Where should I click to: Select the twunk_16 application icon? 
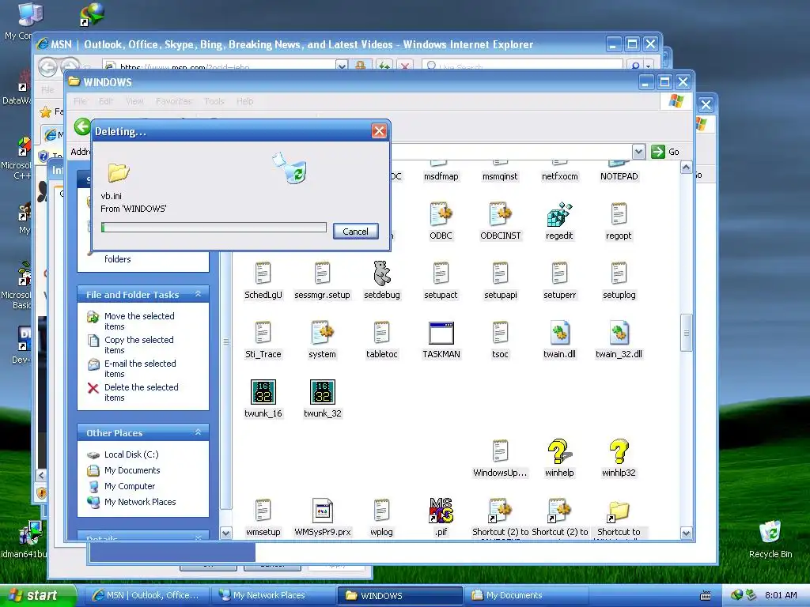[263, 392]
